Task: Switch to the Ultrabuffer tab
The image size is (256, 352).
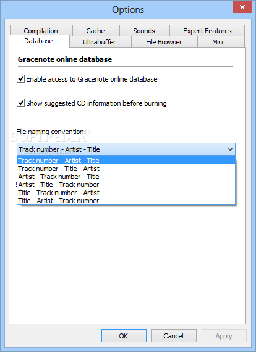Action: 100,42
